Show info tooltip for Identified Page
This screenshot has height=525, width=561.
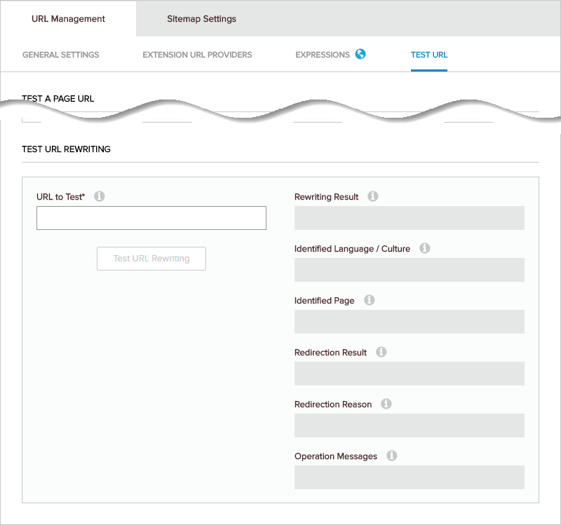click(x=370, y=300)
